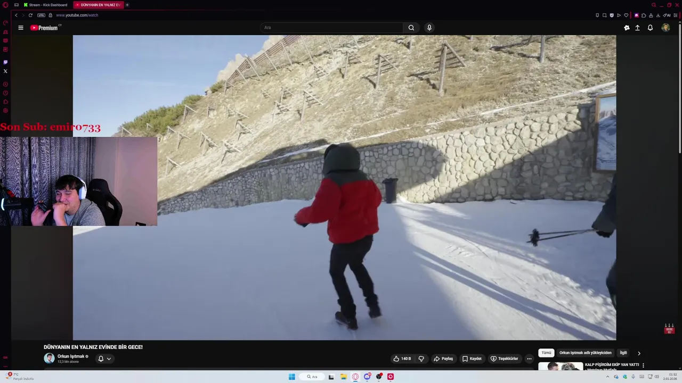The height and width of the screenshot is (383, 682).
Task: Open the Orkun Işıtmak channel name link
Action: coord(71,356)
